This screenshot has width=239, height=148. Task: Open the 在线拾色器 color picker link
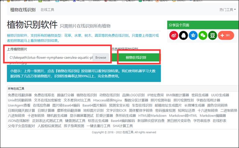click(41, 105)
